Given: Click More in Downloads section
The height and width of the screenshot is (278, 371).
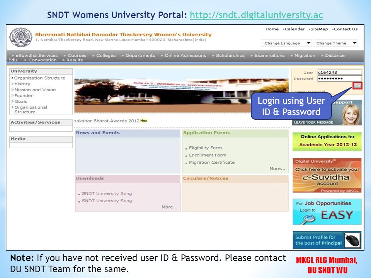Looking at the screenshot, I should click(x=169, y=207).
